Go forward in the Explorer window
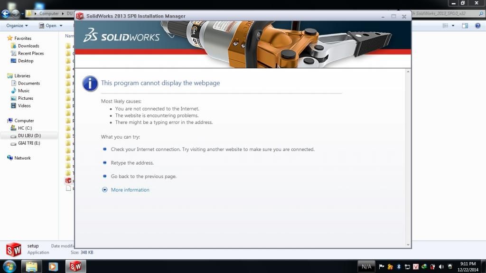This screenshot has height=273, width=486. 15,14
